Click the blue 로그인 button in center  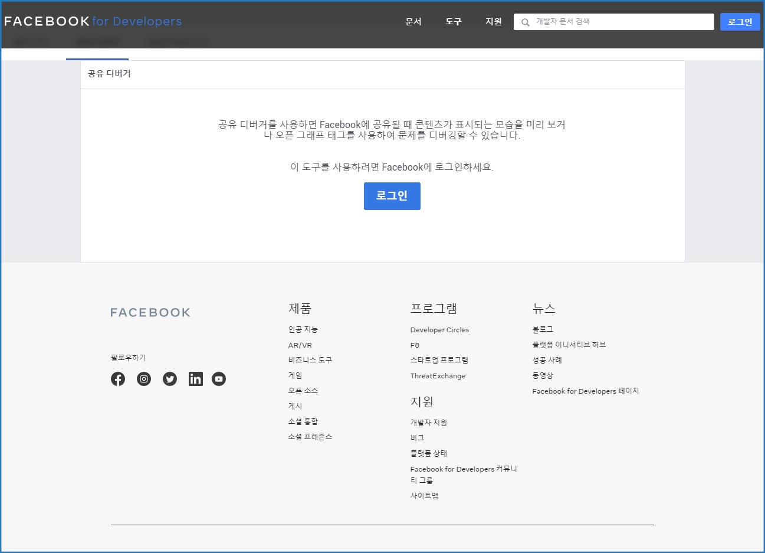click(x=392, y=196)
